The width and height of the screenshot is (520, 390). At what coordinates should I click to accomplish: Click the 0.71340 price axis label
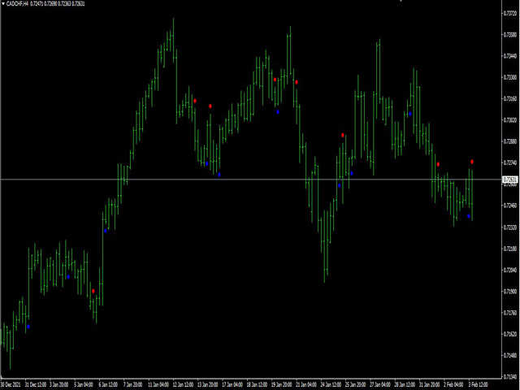point(510,376)
